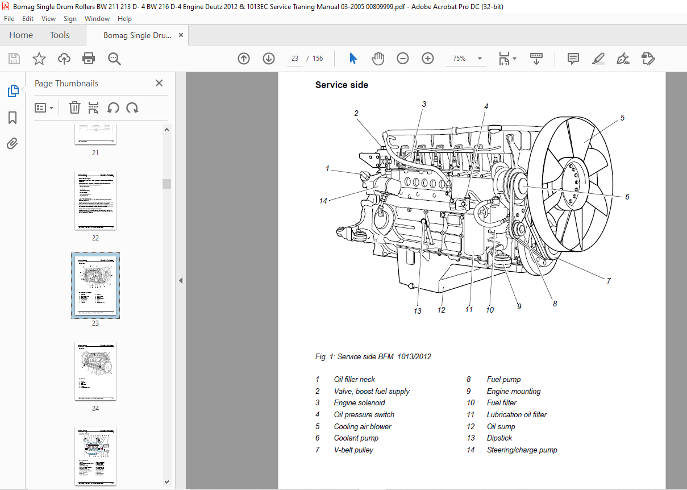The height and width of the screenshot is (490, 687).
Task: Select page 21 thumbnail
Action: tap(95, 134)
